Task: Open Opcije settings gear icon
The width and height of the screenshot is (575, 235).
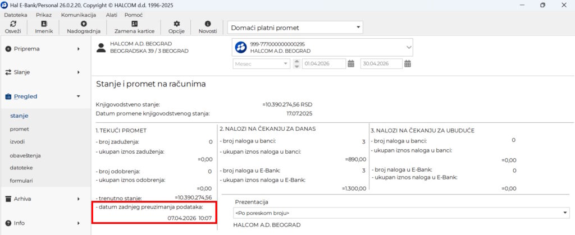Action: (x=176, y=24)
